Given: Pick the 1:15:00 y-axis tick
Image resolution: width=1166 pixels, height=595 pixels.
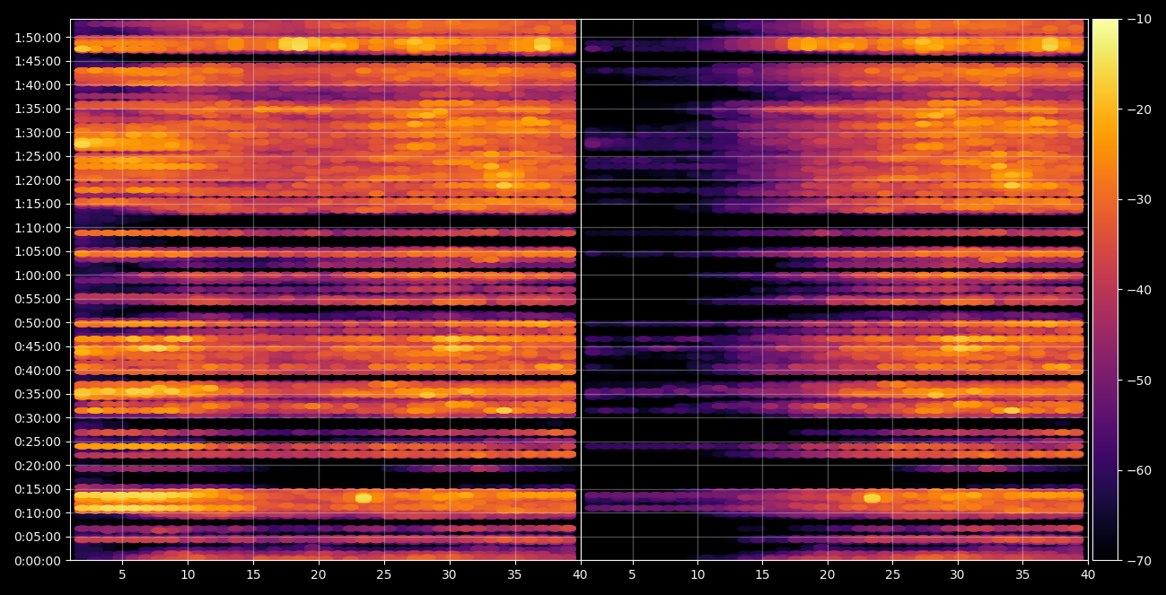Looking at the screenshot, I should pos(39,204).
